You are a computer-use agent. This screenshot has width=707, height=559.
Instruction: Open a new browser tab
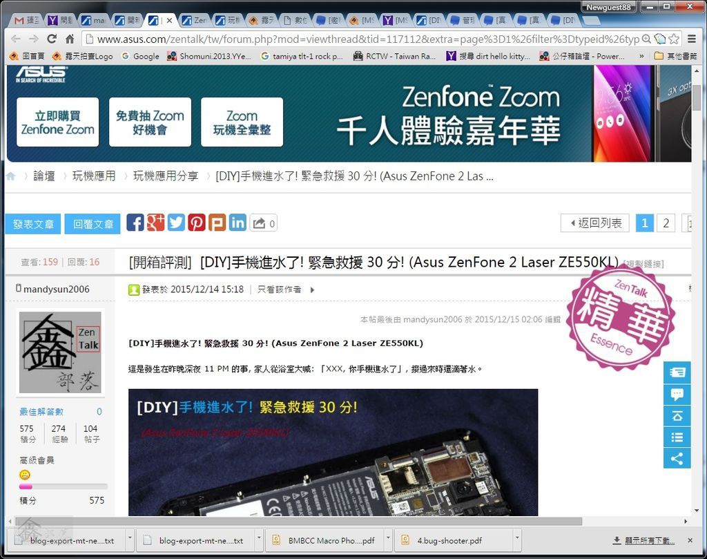592,20
